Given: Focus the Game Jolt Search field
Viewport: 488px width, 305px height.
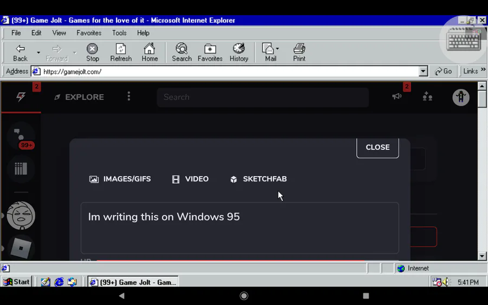Looking at the screenshot, I should [262, 97].
